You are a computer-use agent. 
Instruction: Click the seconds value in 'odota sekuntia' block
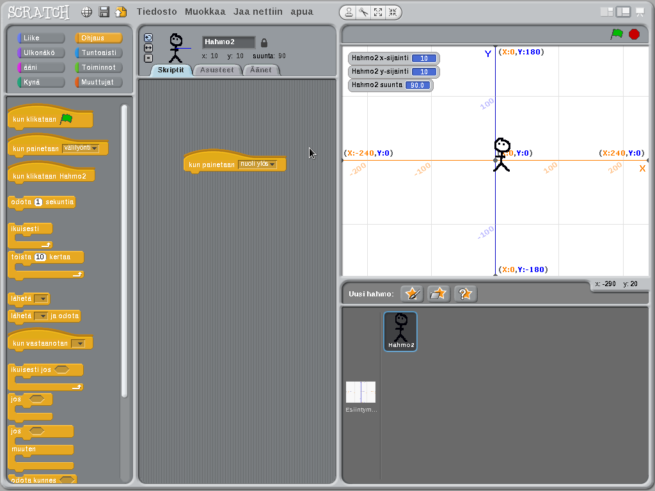38,202
